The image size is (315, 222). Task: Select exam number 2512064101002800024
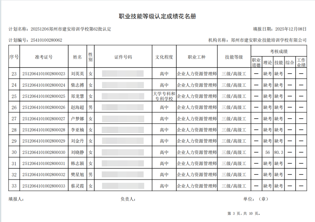tap(44, 85)
